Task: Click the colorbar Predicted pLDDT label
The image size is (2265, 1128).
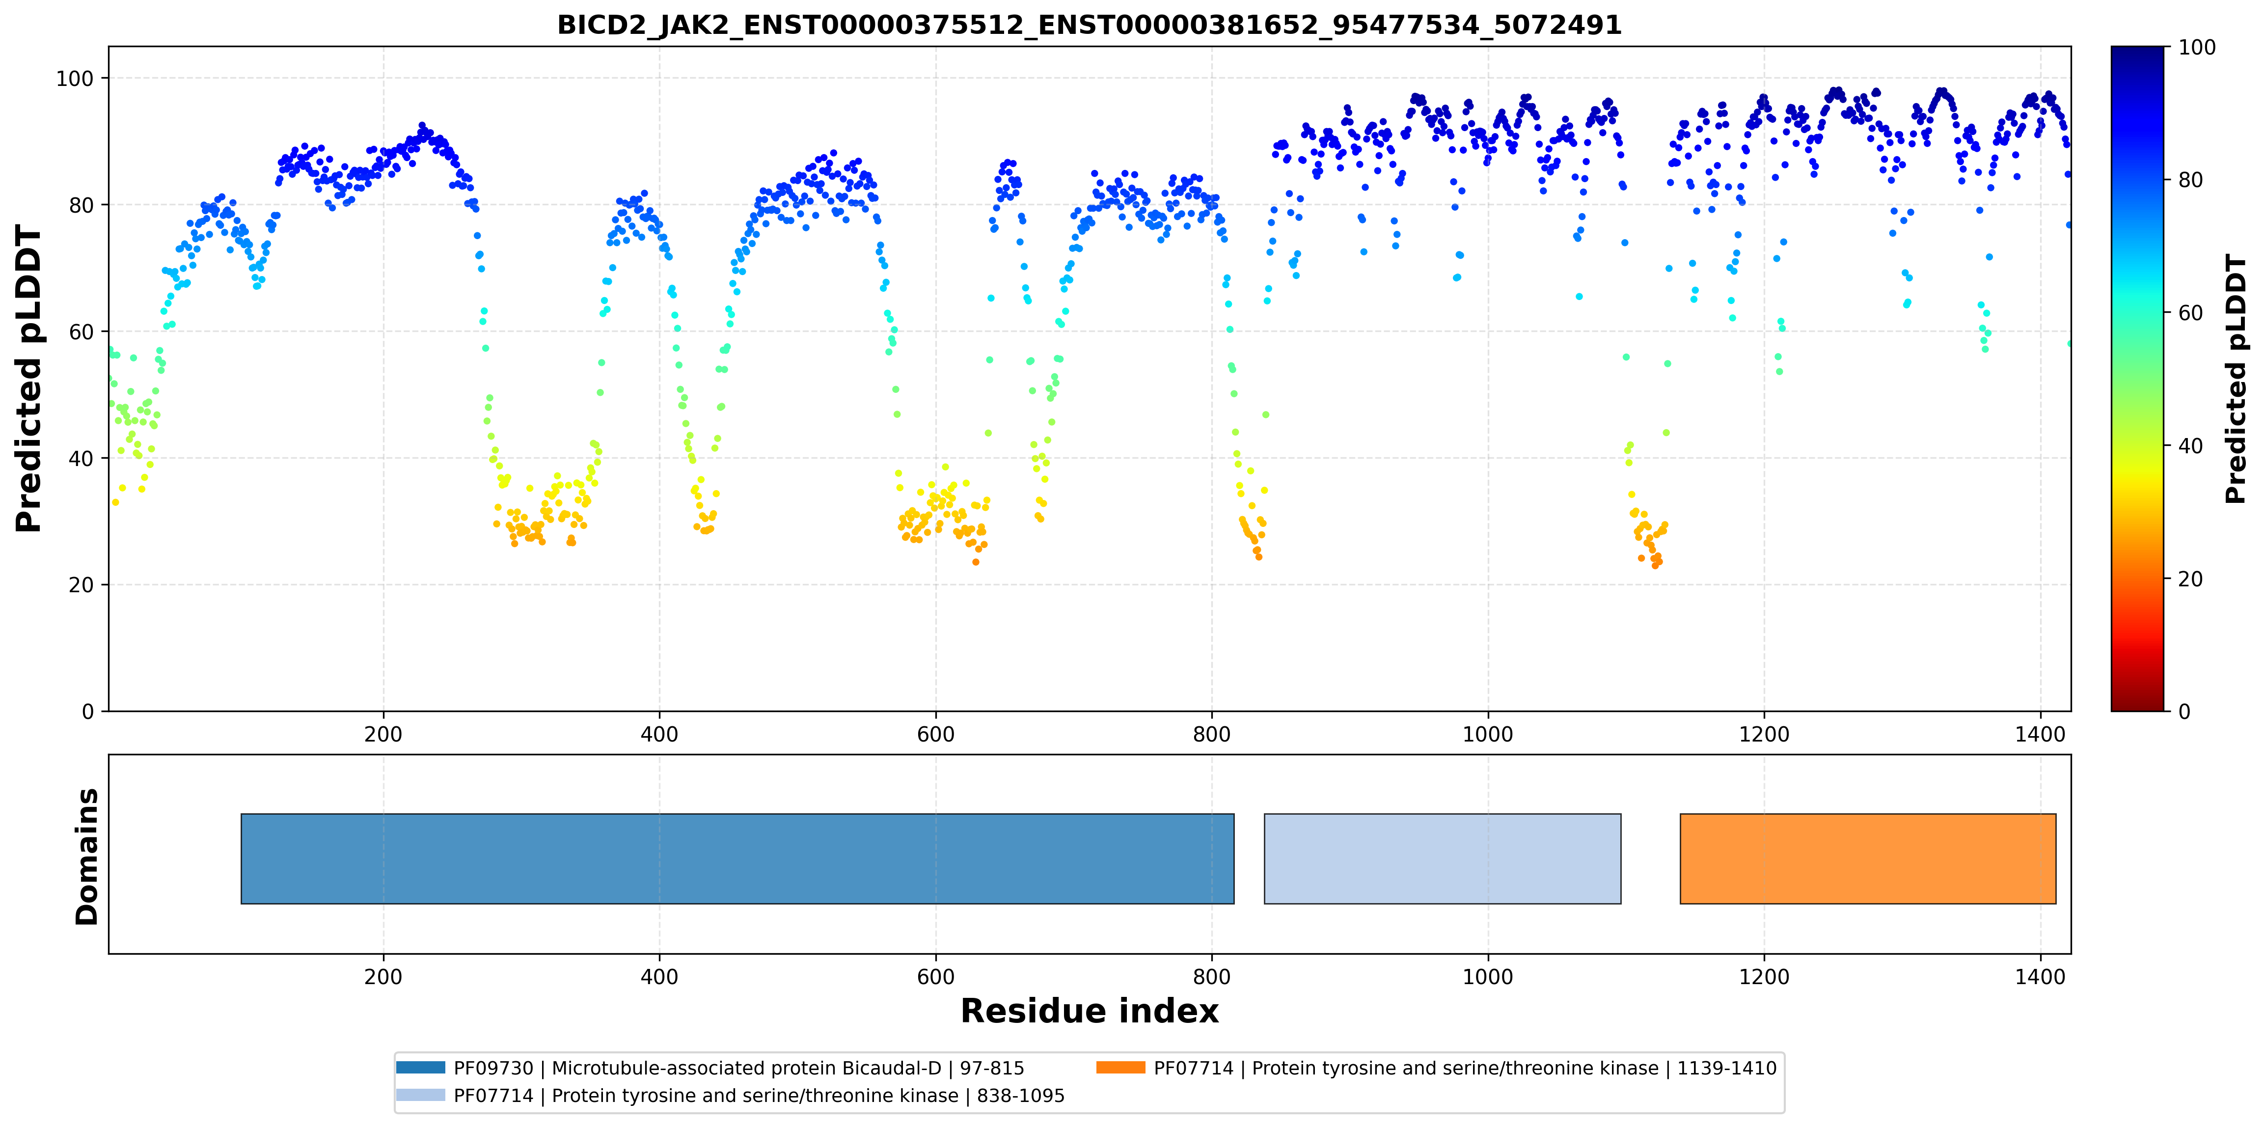Action: pos(2235,379)
